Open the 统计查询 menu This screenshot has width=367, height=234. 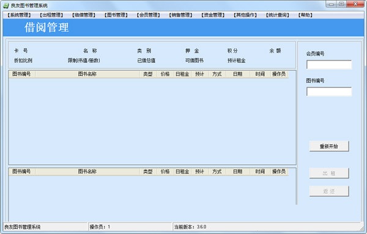(277, 15)
